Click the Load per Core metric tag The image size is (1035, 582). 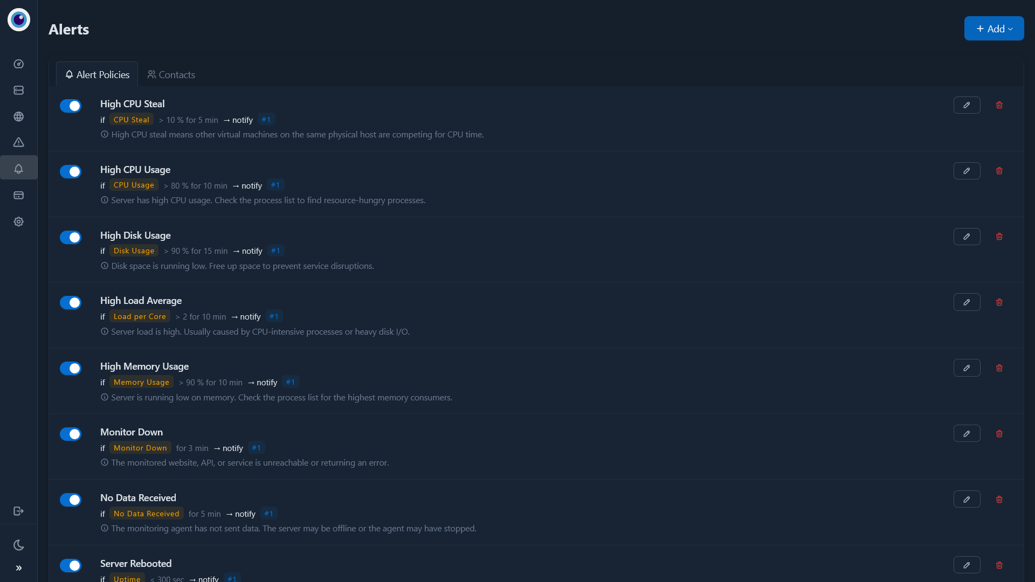(x=140, y=316)
